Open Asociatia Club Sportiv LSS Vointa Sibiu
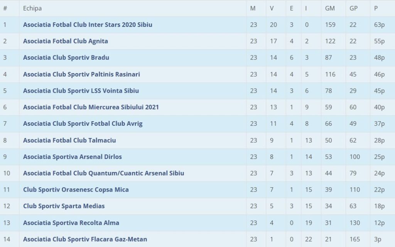 81,91
